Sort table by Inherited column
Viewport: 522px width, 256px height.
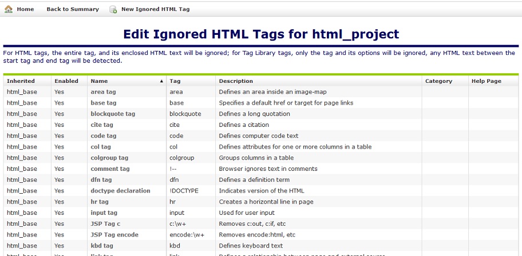tap(21, 81)
